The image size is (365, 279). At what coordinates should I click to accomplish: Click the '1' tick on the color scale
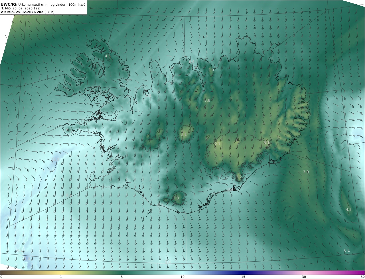pos(61,277)
